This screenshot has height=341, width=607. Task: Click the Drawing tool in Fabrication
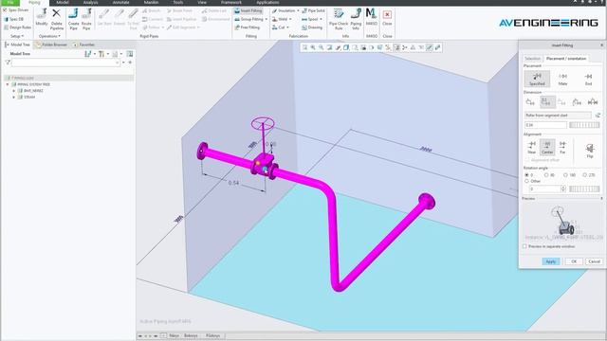312,27
